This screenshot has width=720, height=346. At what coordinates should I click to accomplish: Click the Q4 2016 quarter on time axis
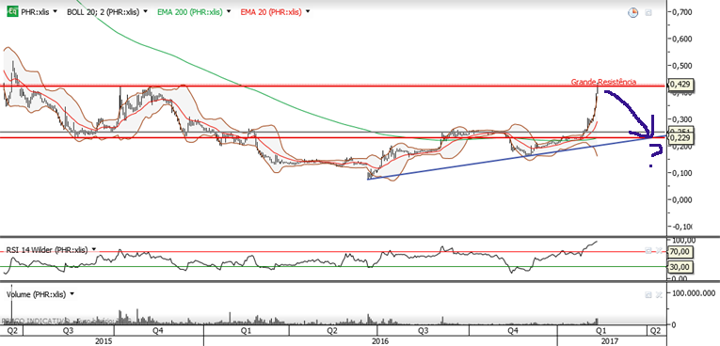tap(513, 330)
